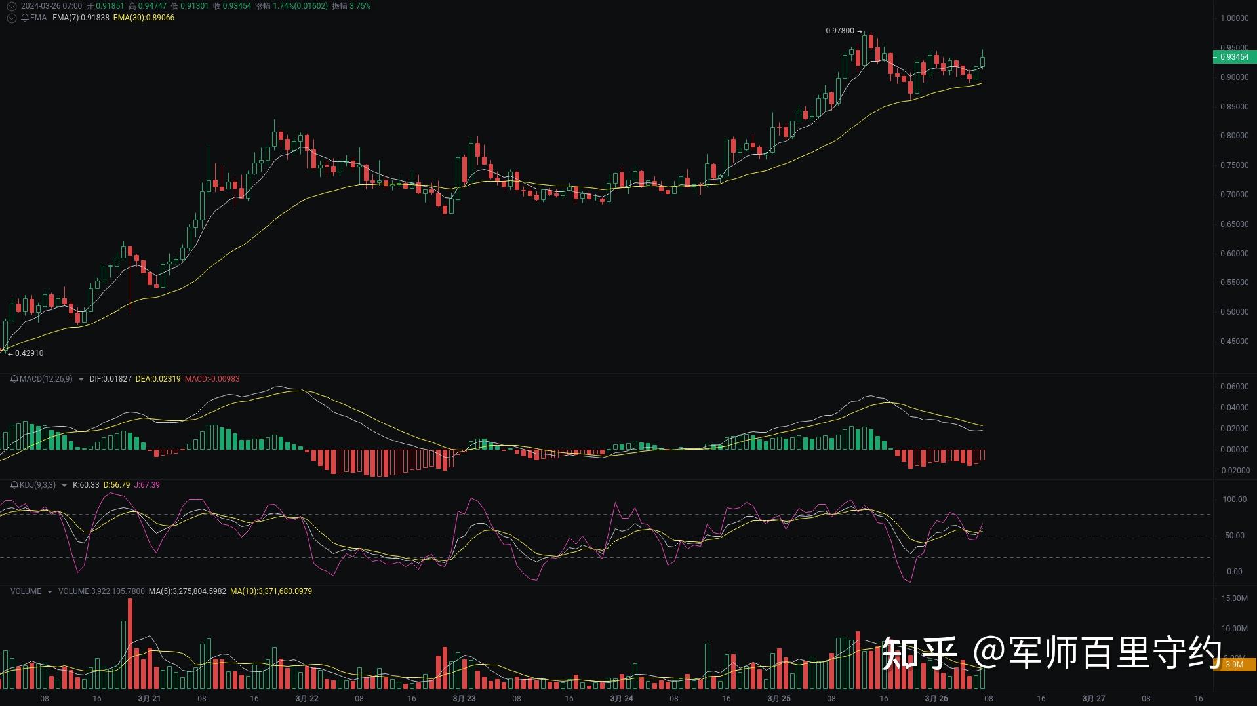Click the D:56.79 readout
The width and height of the screenshot is (1257, 706).
pyautogui.click(x=117, y=485)
